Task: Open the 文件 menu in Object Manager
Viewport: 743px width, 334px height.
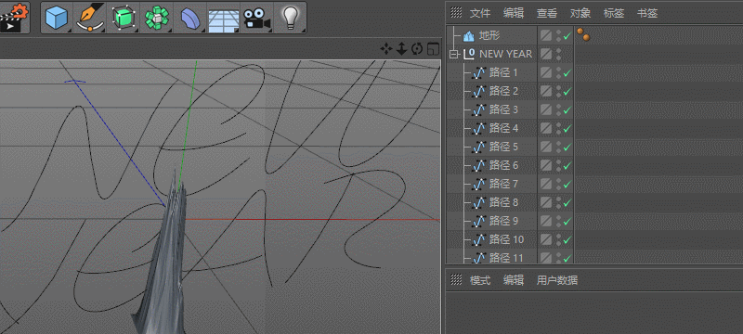Action: pos(480,13)
